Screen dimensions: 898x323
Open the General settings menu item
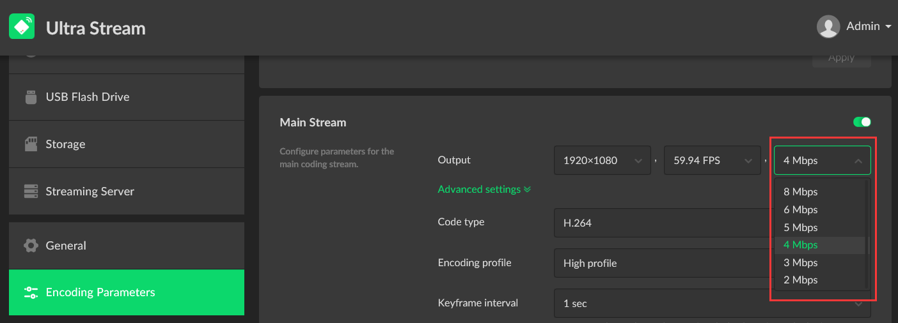pyautogui.click(x=127, y=246)
